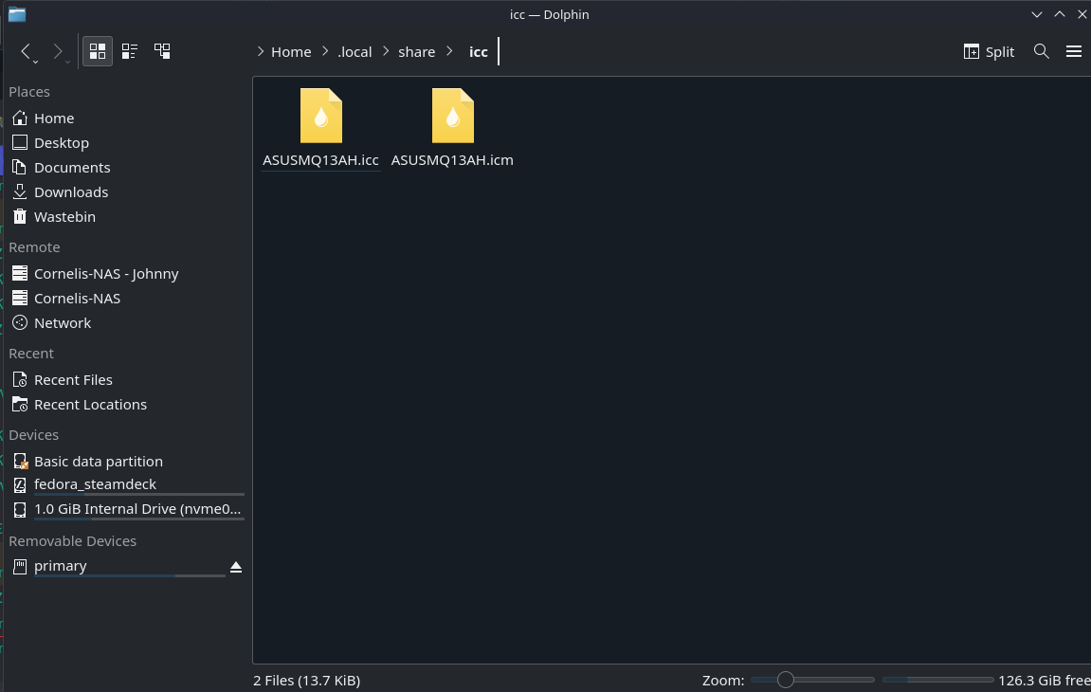1091x692 pixels.
Task: Navigate to share in the breadcrumb
Action: 416,51
